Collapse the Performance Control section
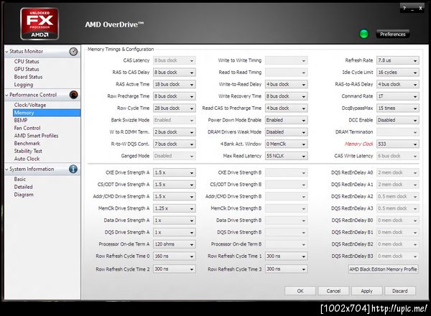Screen dimensions: 431x316 click(7, 95)
